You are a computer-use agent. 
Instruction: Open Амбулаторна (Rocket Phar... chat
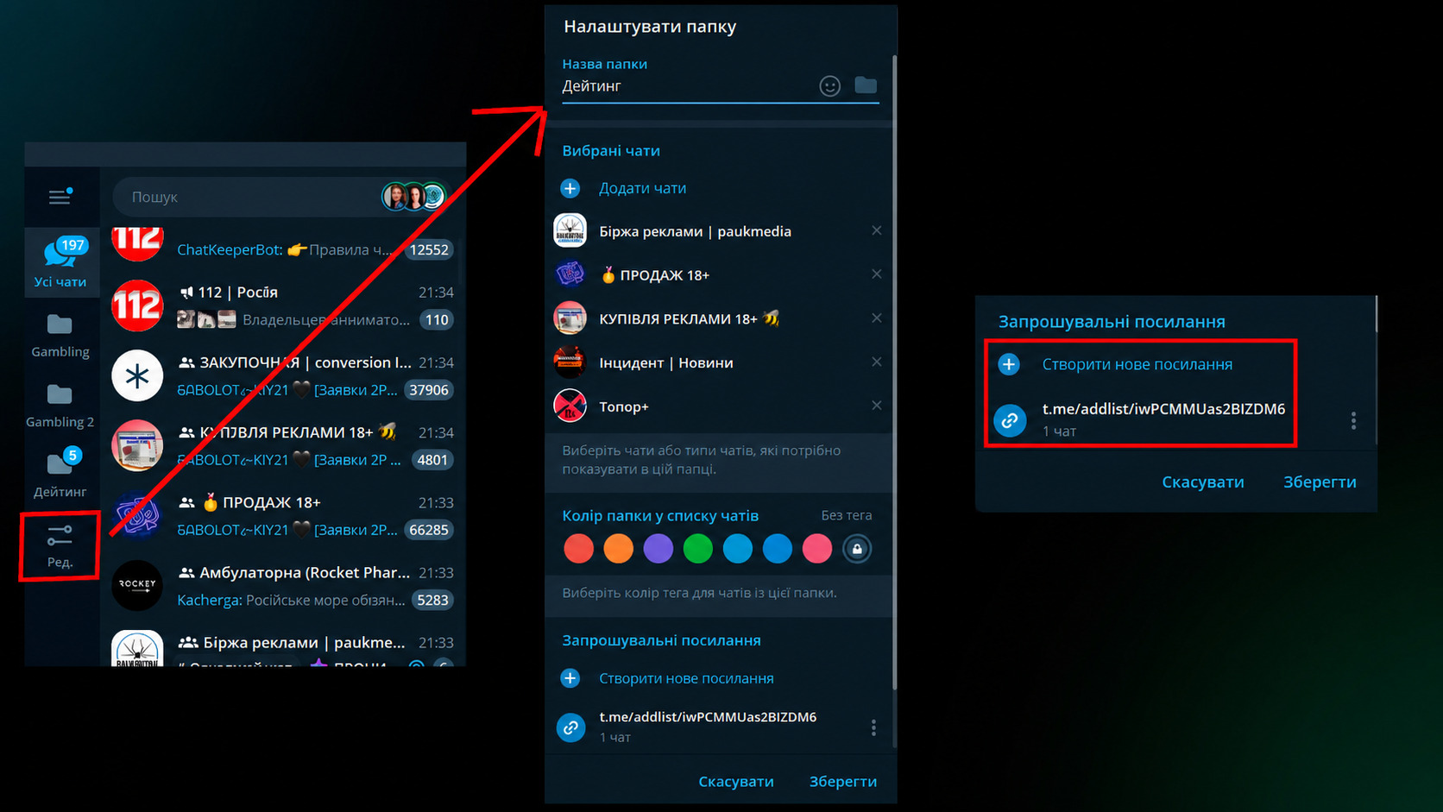pos(283,585)
